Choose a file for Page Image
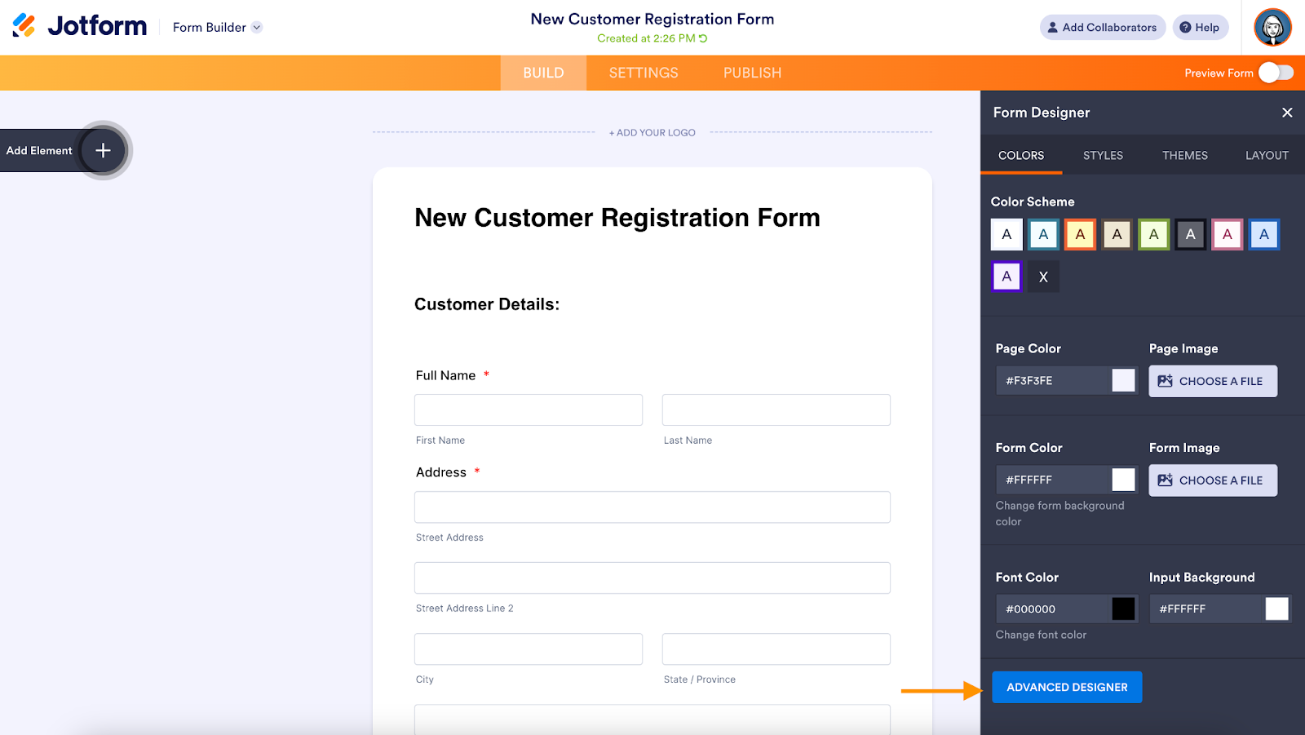Viewport: 1305px width, 735px height. point(1212,381)
